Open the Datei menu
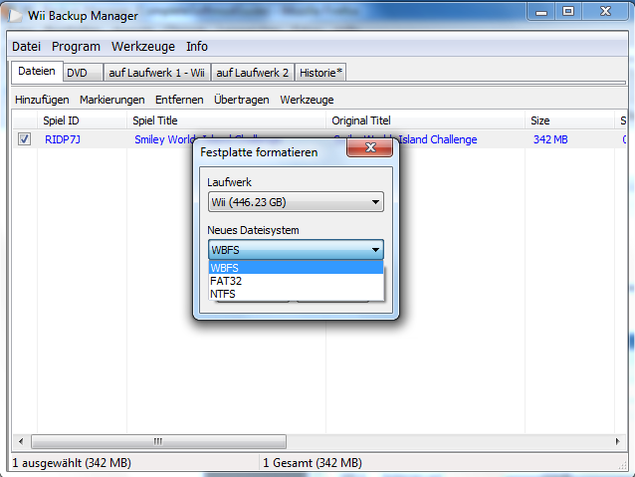The width and height of the screenshot is (635, 477). 26,47
